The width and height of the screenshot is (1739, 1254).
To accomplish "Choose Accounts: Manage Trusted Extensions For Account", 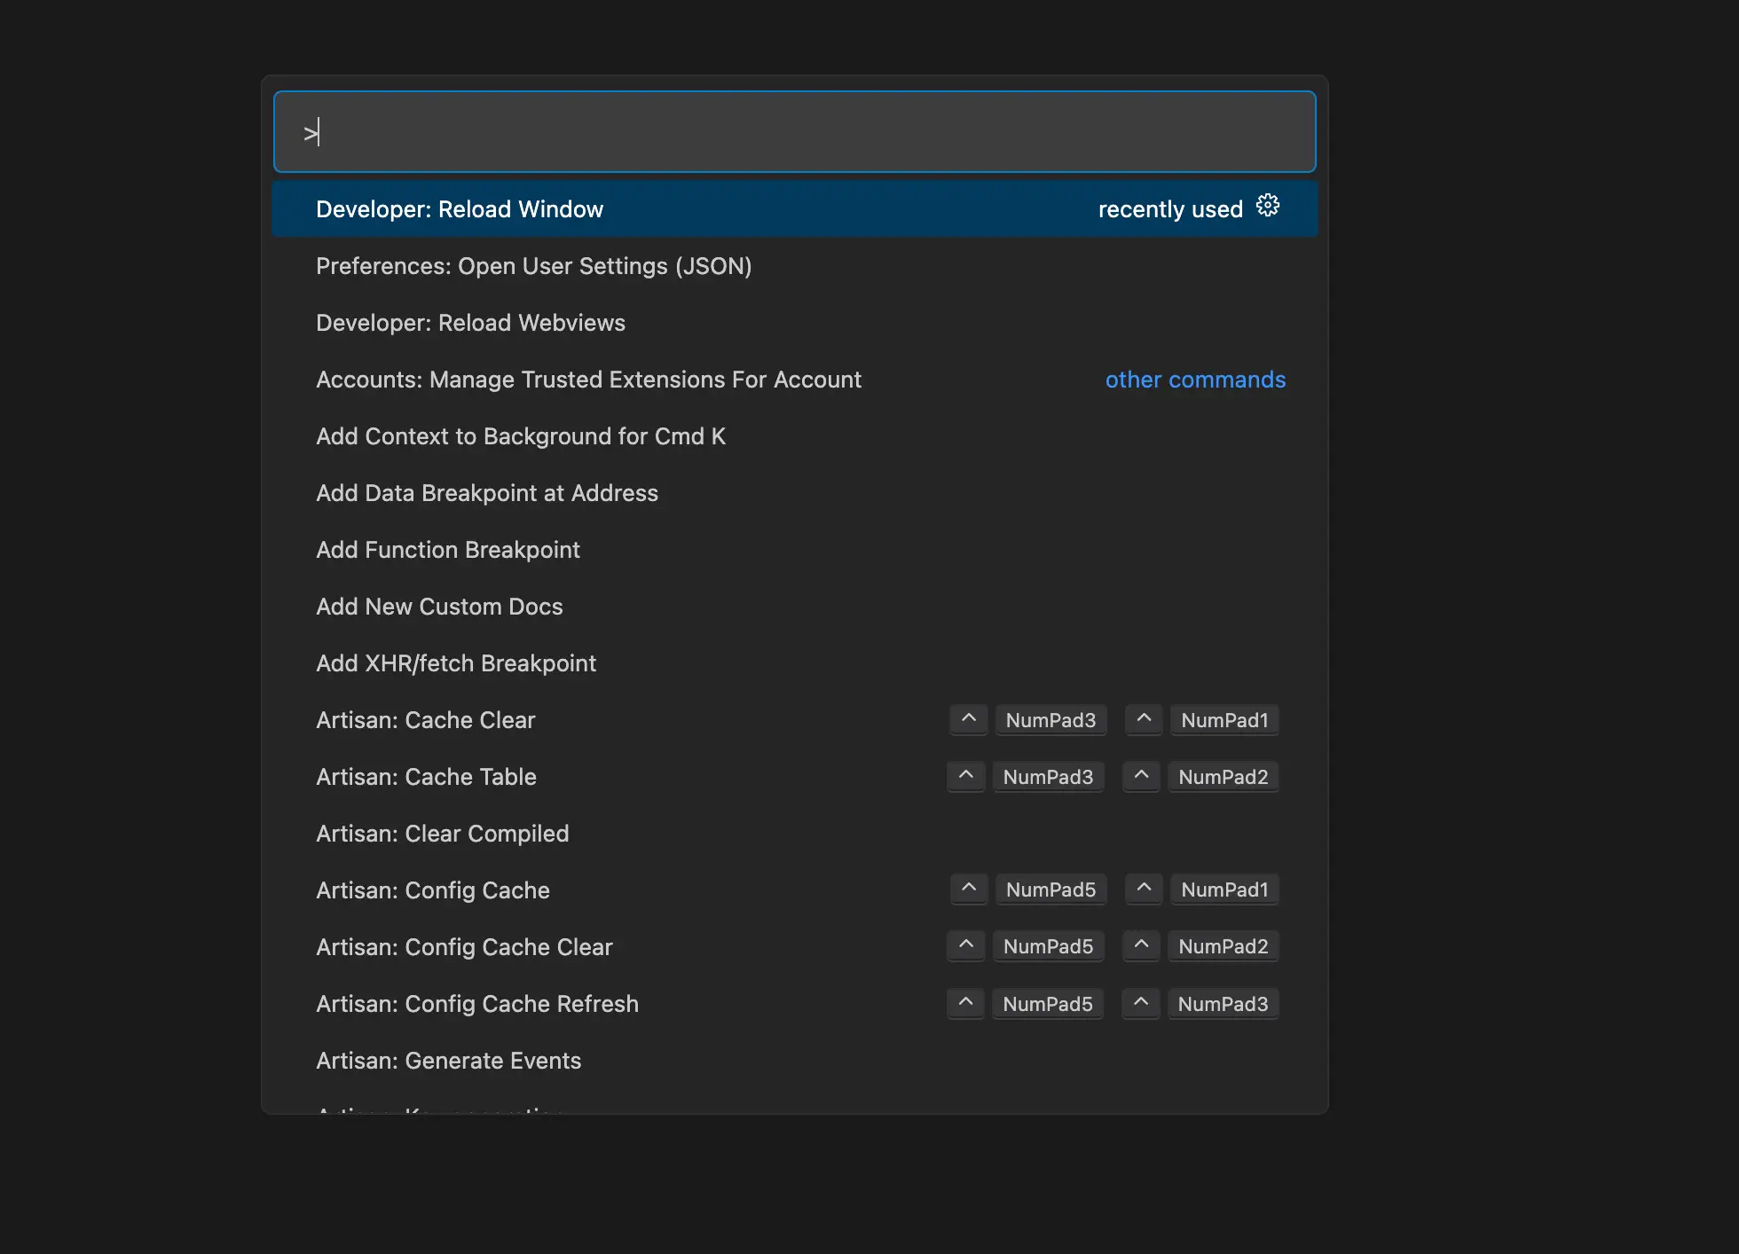I will point(588,380).
